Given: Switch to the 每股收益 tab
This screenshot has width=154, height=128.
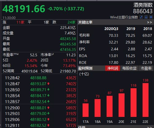Looking at the screenshot, I should coord(129,68).
